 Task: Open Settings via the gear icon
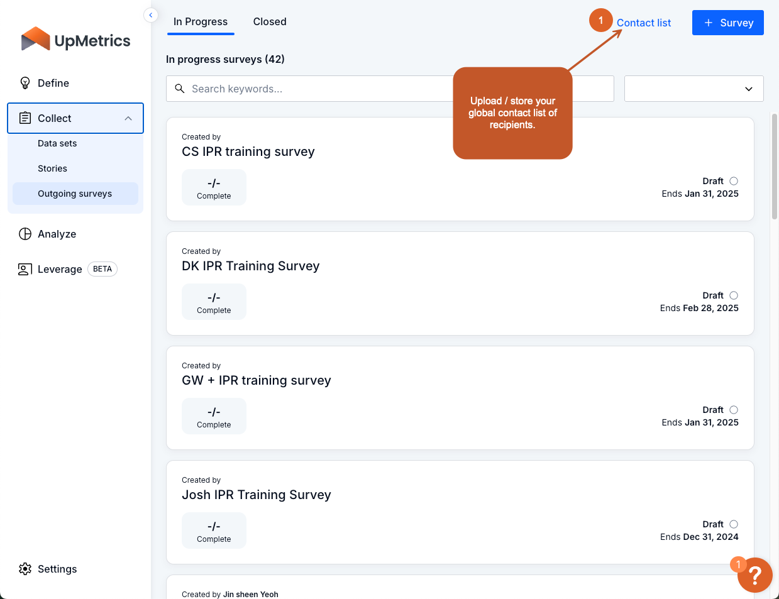click(25, 569)
